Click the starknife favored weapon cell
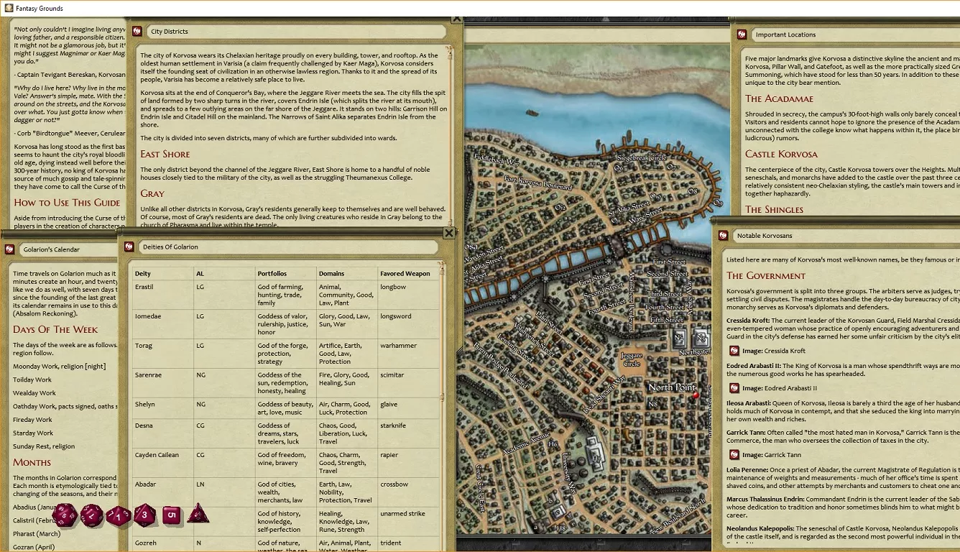The width and height of the screenshot is (960, 552). [408, 433]
